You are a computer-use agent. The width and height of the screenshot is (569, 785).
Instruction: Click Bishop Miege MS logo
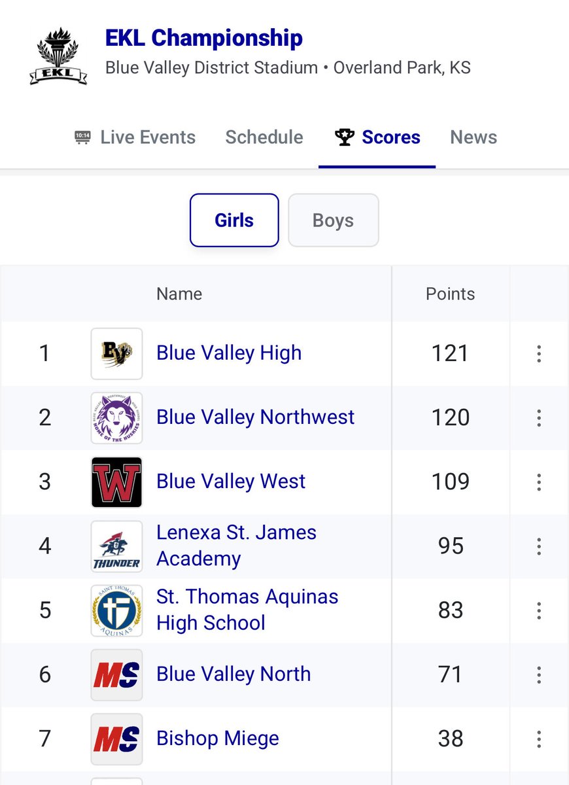(116, 739)
